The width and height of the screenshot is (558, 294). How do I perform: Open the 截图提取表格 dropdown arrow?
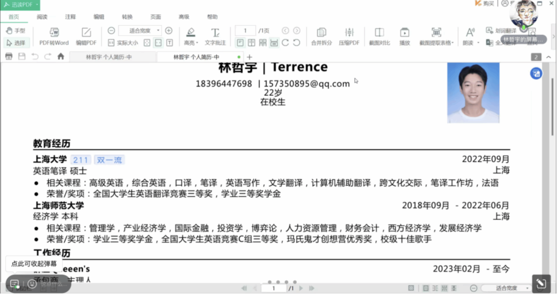tap(453, 43)
